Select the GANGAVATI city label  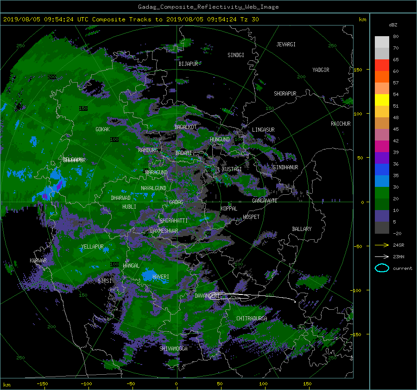[265, 201]
